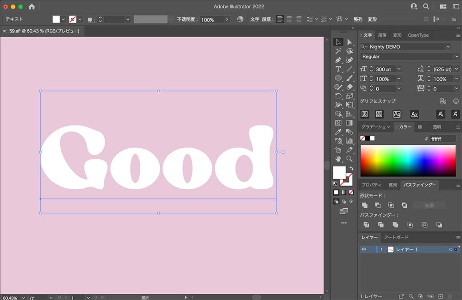Open the アートボード panel tab
The width and height of the screenshot is (462, 300).
point(396,238)
